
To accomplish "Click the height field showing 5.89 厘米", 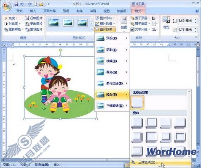I will [185, 21].
